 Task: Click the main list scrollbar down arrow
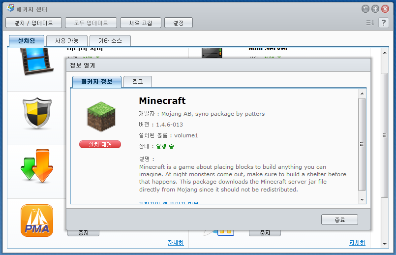[x=385, y=244]
